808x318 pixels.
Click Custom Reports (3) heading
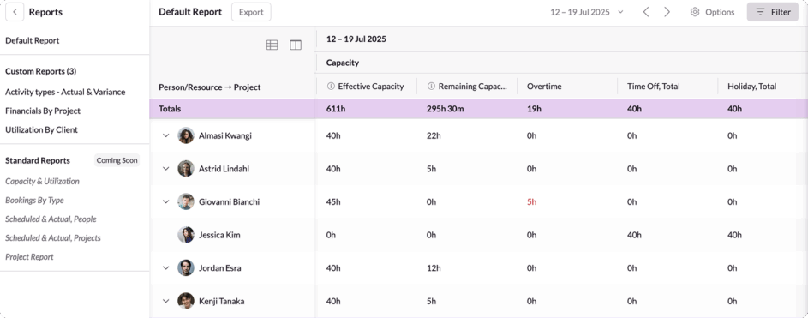pos(41,71)
